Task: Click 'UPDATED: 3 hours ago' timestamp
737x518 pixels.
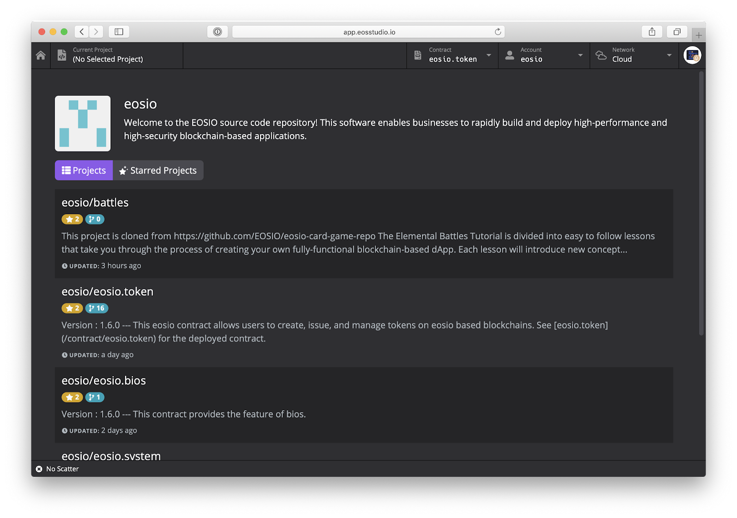Action: pos(101,266)
